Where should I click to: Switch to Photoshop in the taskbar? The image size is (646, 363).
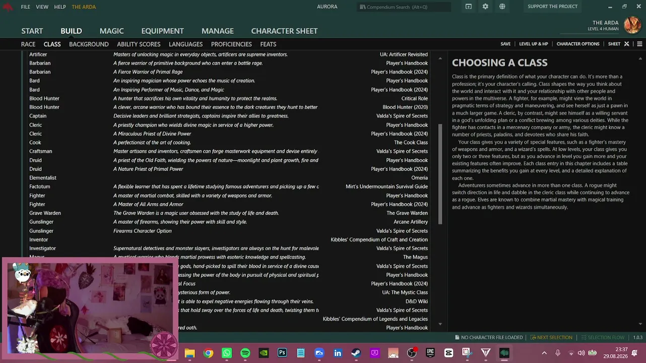pyautogui.click(x=282, y=353)
